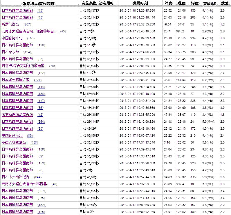Click the phase count link (78)
The width and height of the screenshot is (231, 215).
click(x=40, y=170)
